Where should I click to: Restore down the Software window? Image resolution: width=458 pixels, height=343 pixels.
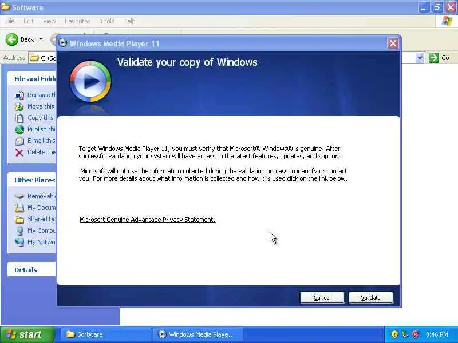click(437, 7)
